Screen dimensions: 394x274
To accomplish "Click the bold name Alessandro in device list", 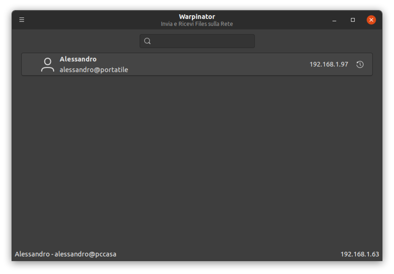I will tap(78, 59).
